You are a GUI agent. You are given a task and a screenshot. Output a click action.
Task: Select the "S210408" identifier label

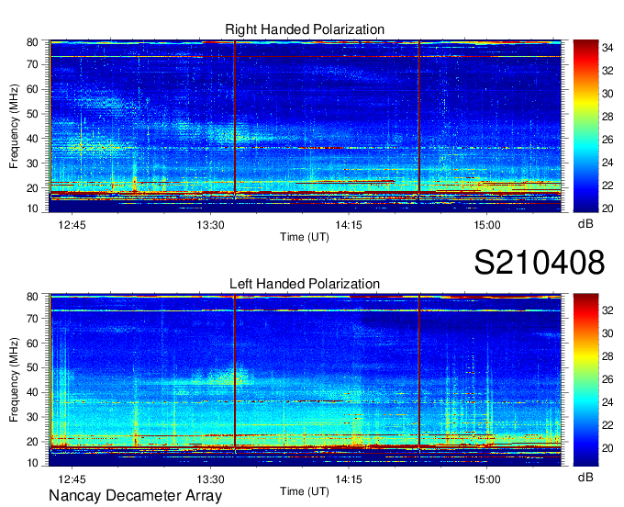click(x=540, y=262)
